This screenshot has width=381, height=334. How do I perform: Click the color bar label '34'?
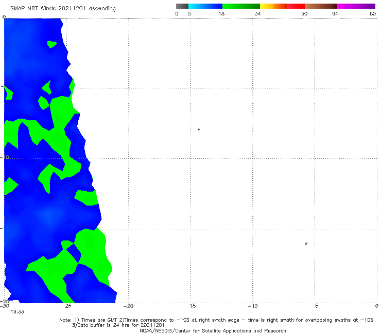(x=258, y=14)
